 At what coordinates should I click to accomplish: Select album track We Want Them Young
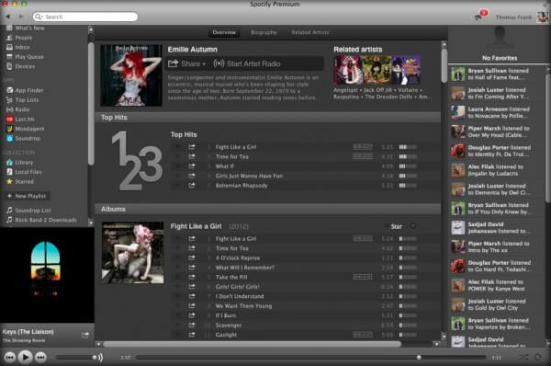coord(295,306)
